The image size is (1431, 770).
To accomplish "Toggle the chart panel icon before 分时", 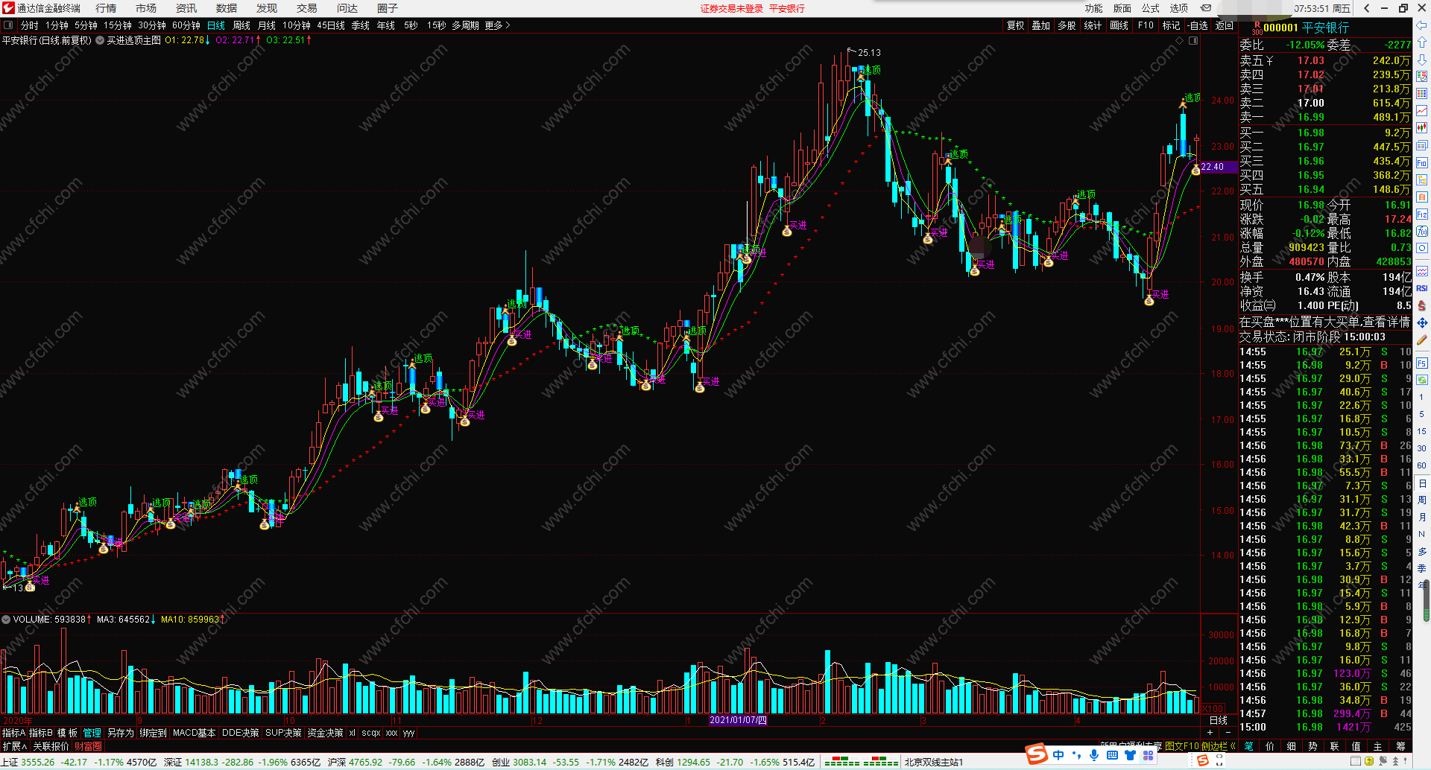I will coord(8,25).
